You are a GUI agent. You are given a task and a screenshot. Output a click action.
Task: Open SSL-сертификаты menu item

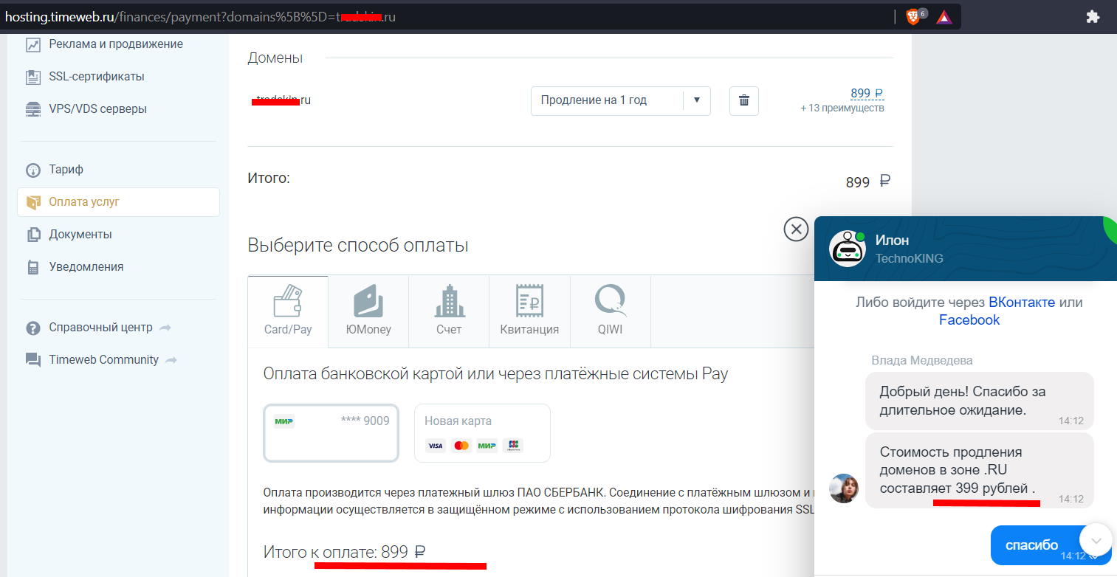point(97,77)
